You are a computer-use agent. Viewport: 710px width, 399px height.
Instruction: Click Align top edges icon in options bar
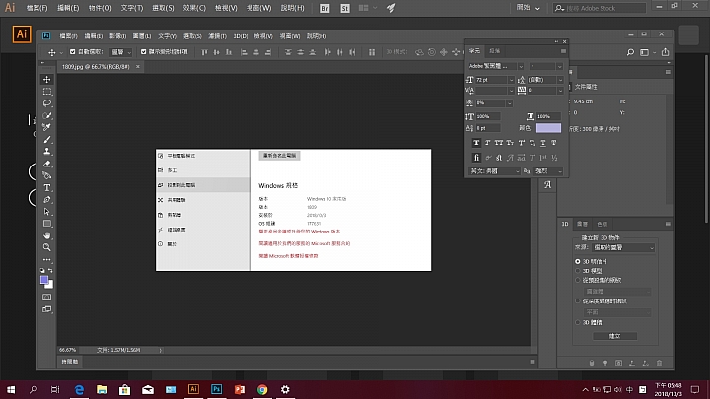[x=204, y=52]
